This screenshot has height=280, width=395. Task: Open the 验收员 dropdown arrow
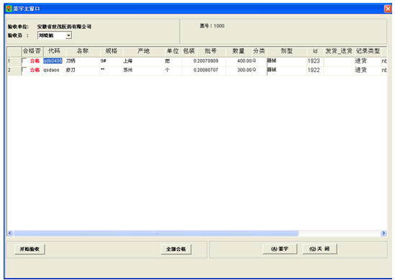pos(68,35)
